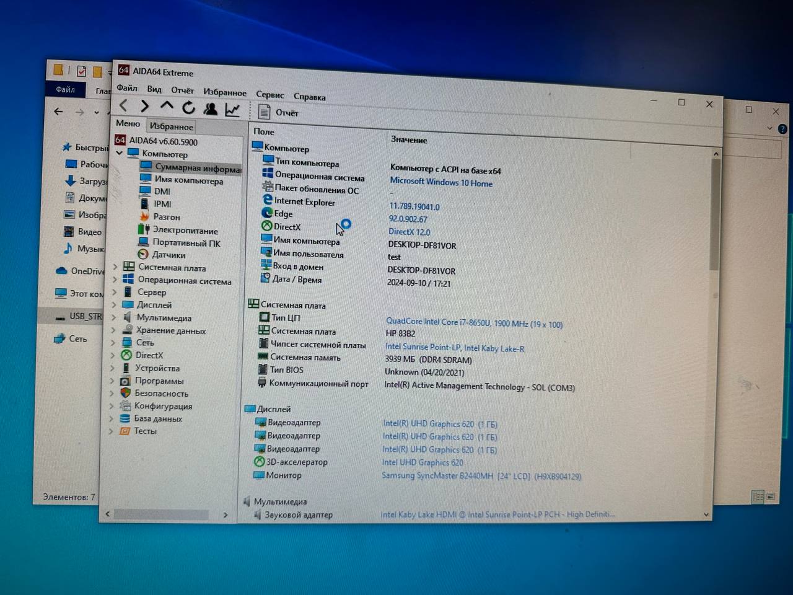
Task: Expand the Сервер tree node
Action: [114, 292]
